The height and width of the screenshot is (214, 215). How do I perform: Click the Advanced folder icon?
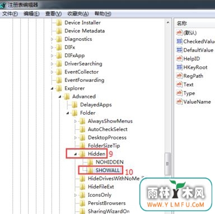pos(67,97)
